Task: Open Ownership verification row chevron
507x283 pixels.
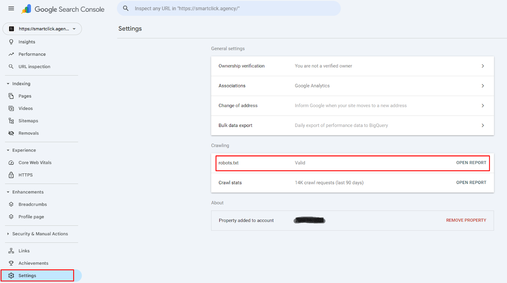Action: 483,66
